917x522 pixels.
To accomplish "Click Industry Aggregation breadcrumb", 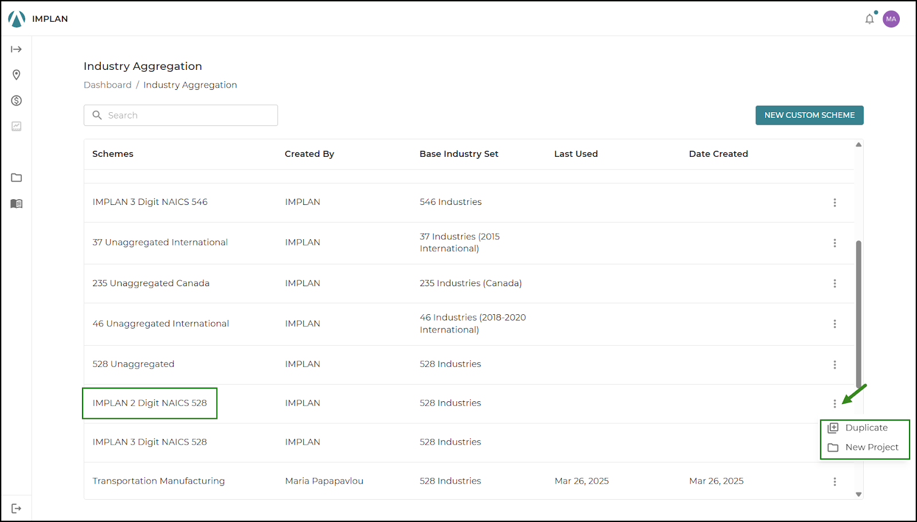I will point(190,85).
